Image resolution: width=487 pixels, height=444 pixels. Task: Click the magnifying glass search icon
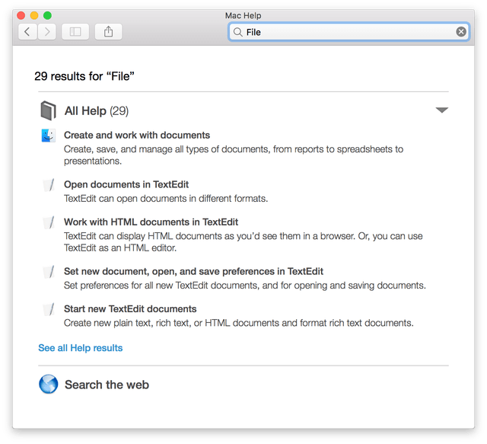click(x=238, y=32)
